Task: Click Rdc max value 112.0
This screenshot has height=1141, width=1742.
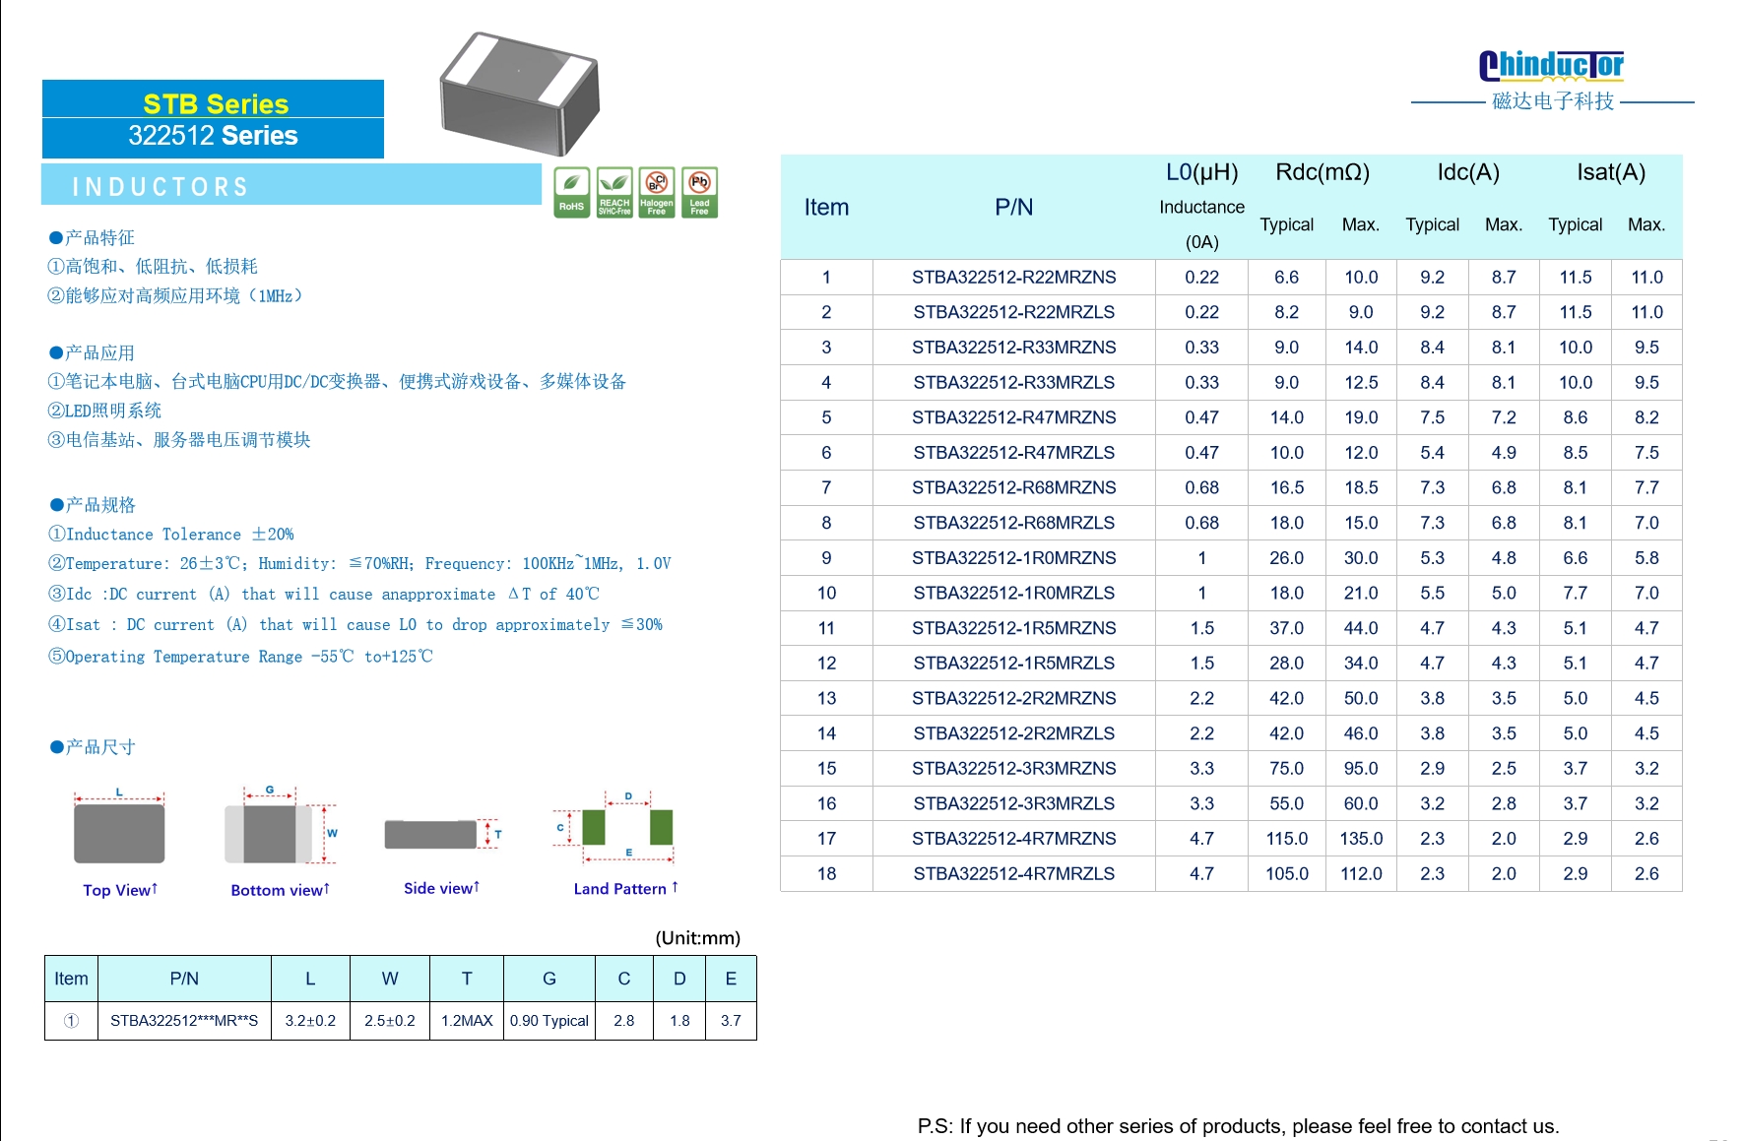Action: click(x=1361, y=874)
